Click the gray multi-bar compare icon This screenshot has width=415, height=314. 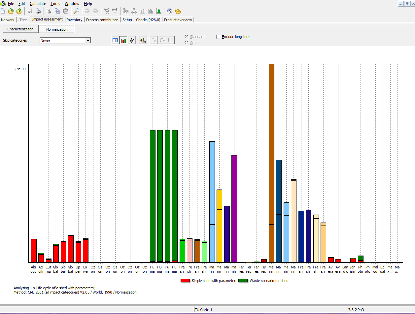151,11
